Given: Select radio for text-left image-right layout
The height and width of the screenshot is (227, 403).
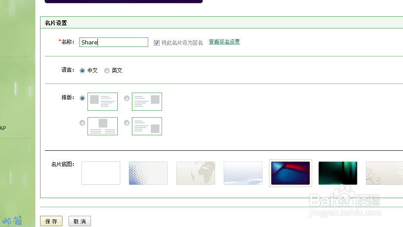Looking at the screenshot, I should (x=127, y=98).
